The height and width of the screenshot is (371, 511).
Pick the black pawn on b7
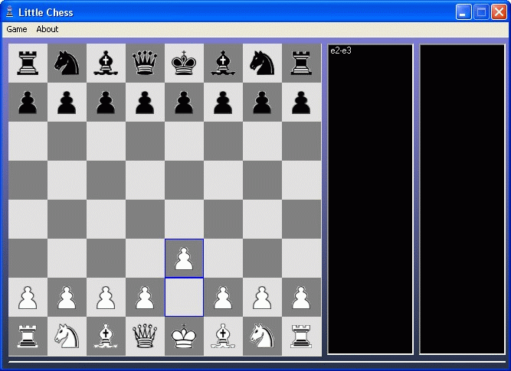click(67, 103)
